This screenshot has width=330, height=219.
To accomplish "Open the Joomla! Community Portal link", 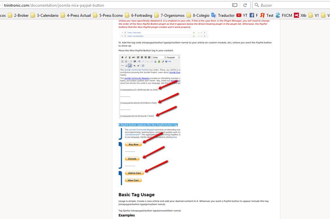I will coord(135,70).
